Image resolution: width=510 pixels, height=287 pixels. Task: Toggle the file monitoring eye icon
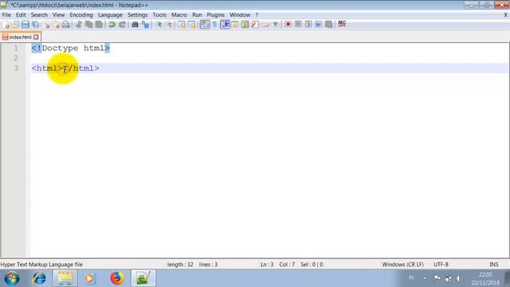(x=275, y=25)
